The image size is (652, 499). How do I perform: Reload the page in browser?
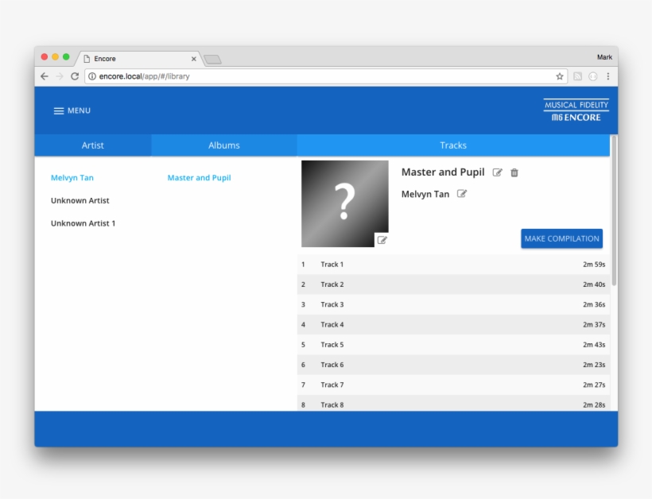coord(75,76)
